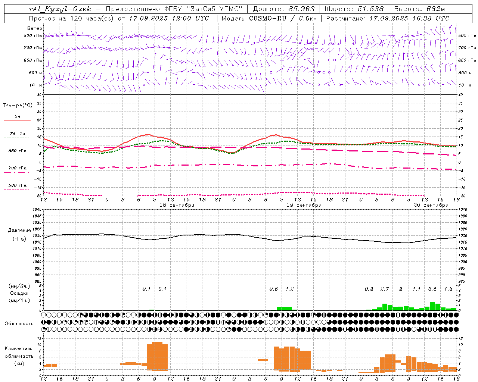Viewport: 478px width, 382px height.
Task: Click the Облачность cloud cover label
Action: click(19, 324)
